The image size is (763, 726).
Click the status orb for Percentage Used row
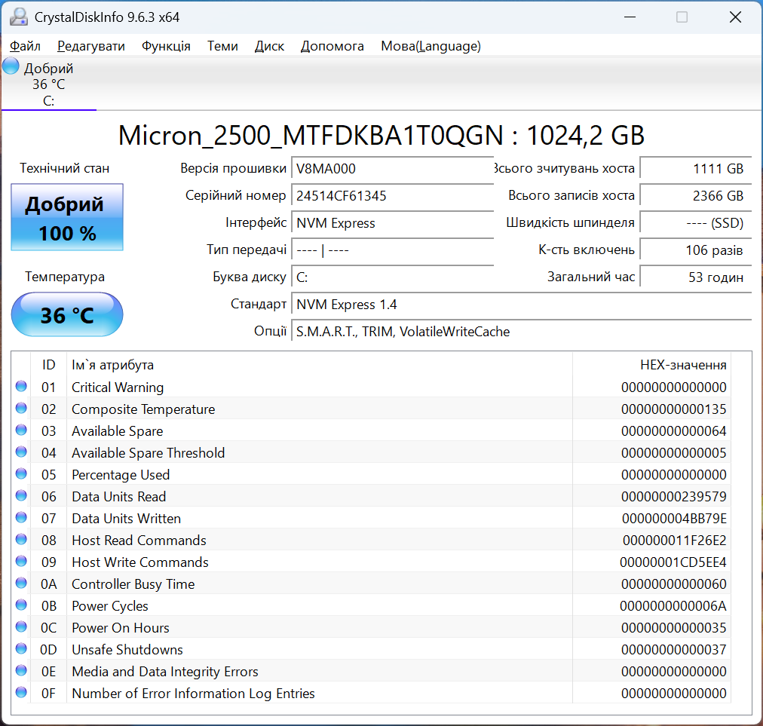tap(21, 474)
